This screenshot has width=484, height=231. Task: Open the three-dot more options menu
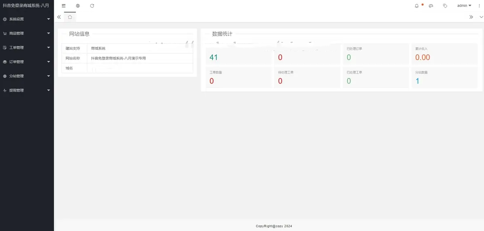(x=480, y=6)
